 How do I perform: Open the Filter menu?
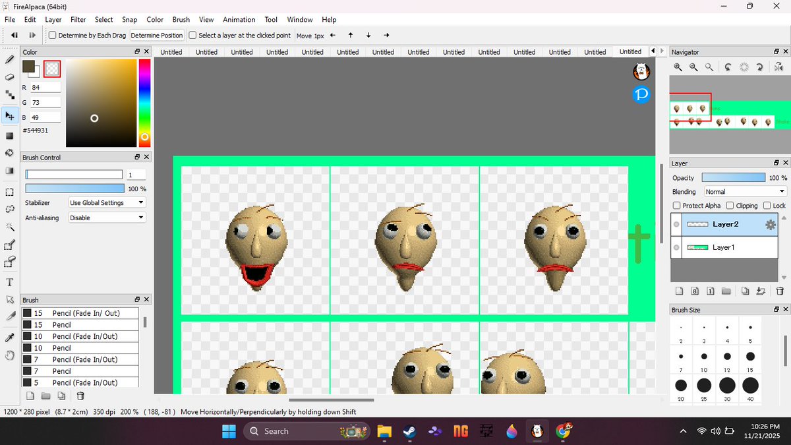point(78,20)
